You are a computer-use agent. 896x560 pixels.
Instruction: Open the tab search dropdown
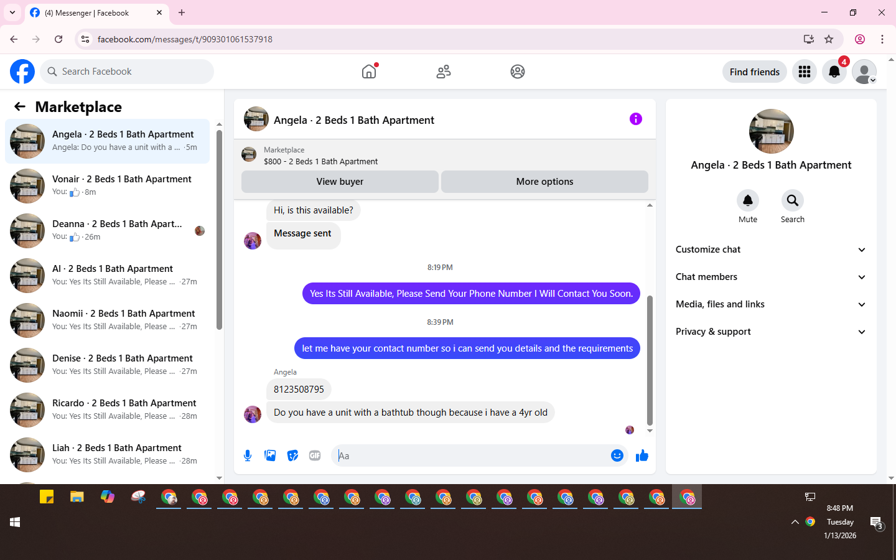(x=12, y=12)
